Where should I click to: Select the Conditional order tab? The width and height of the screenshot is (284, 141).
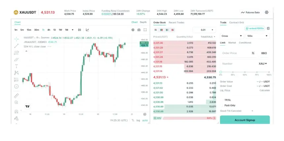[245, 43]
